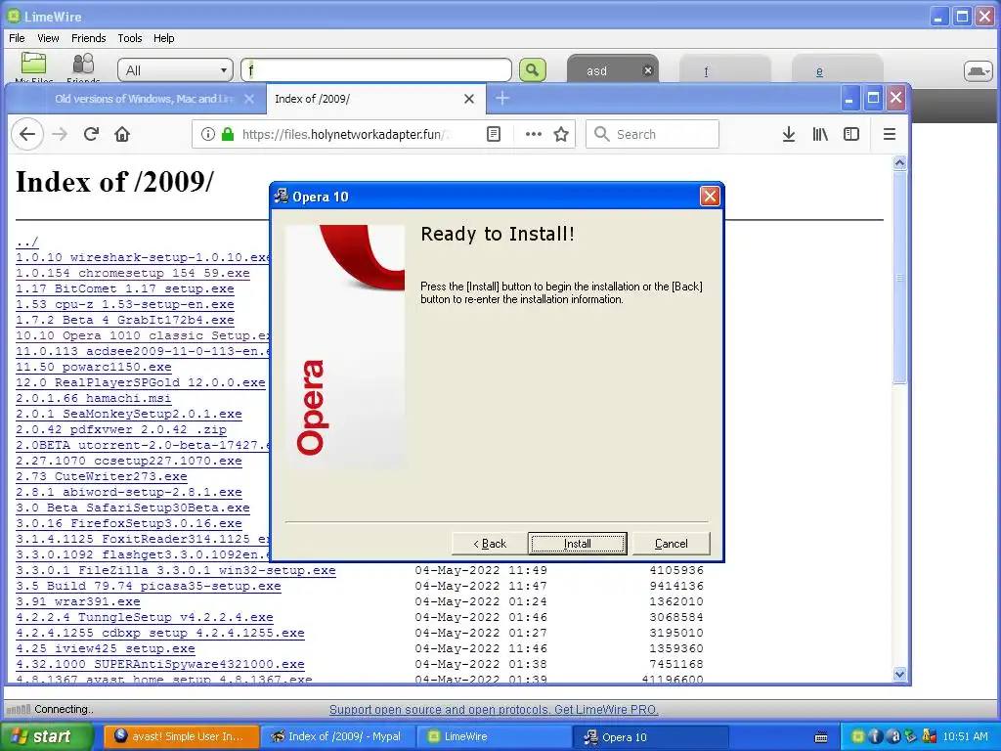Image resolution: width=1001 pixels, height=751 pixels.
Task: Open iview425_setup.exe link
Action: coord(106,649)
